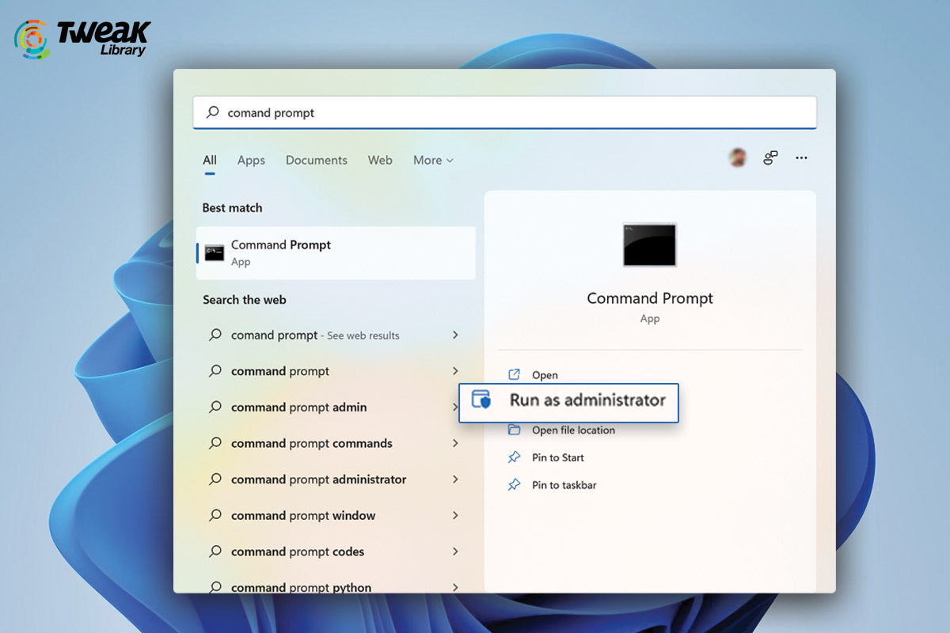Expand the command prompt admin suggestion
This screenshot has width=950, height=633.
click(457, 407)
